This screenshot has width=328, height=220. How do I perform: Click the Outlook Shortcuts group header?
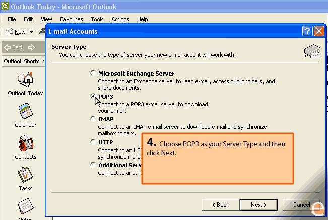24,61
